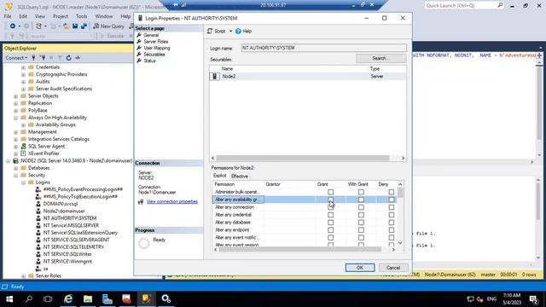Open the Securables page
The height and width of the screenshot is (307, 546).
(x=154, y=55)
